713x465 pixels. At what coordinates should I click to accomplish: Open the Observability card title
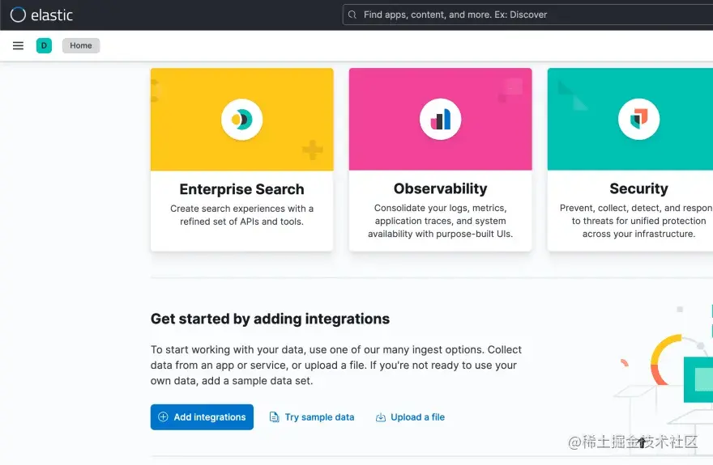(x=440, y=188)
